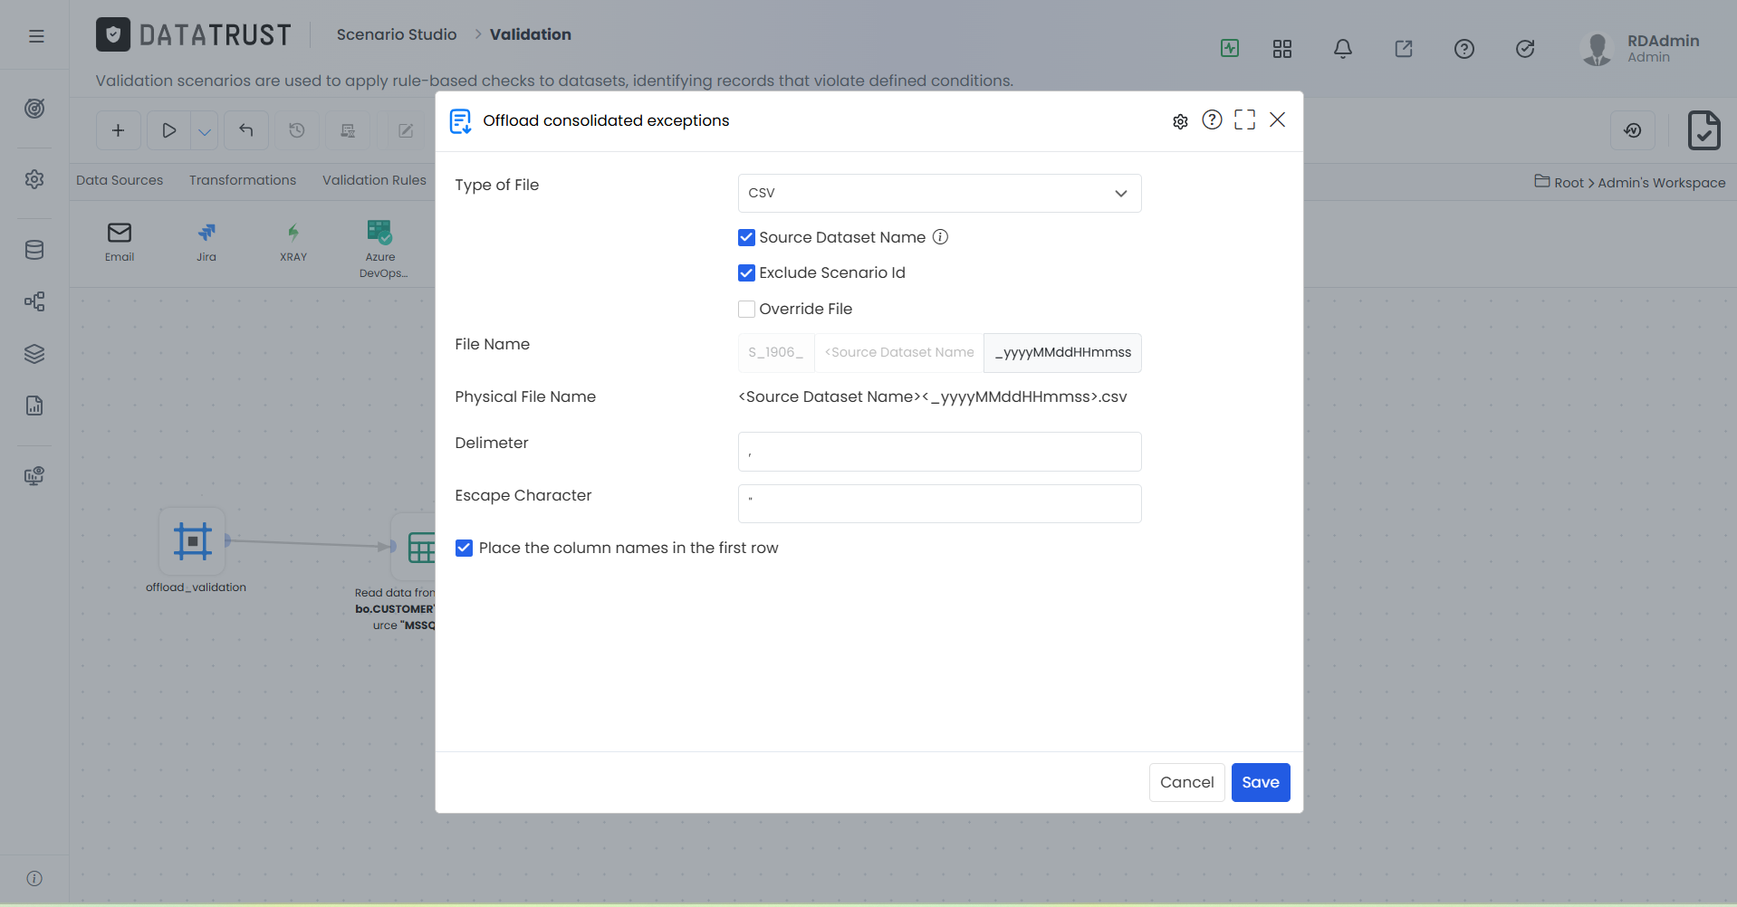
Task: Open the RDAdmin user profile menu
Action: (x=1641, y=48)
